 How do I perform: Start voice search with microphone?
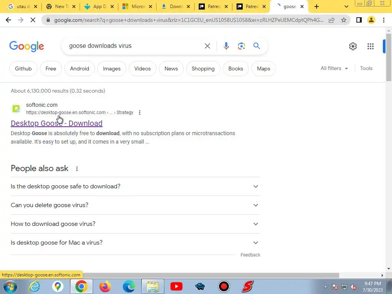coord(226,46)
